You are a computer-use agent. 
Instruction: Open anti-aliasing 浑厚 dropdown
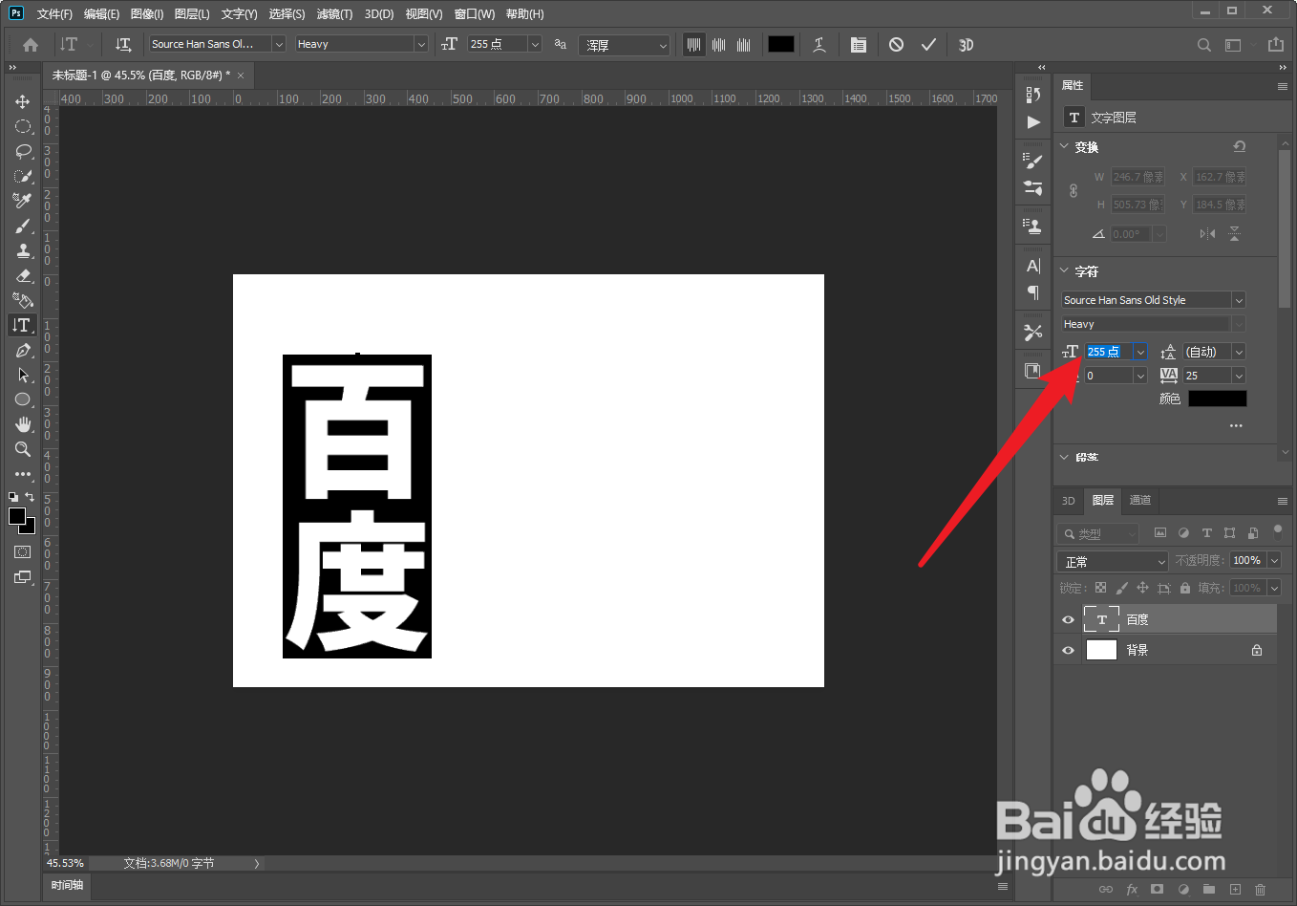624,45
